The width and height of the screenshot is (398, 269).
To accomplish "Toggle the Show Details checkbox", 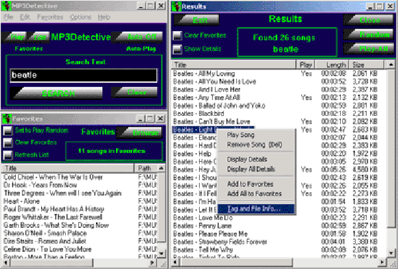I will 177,49.
